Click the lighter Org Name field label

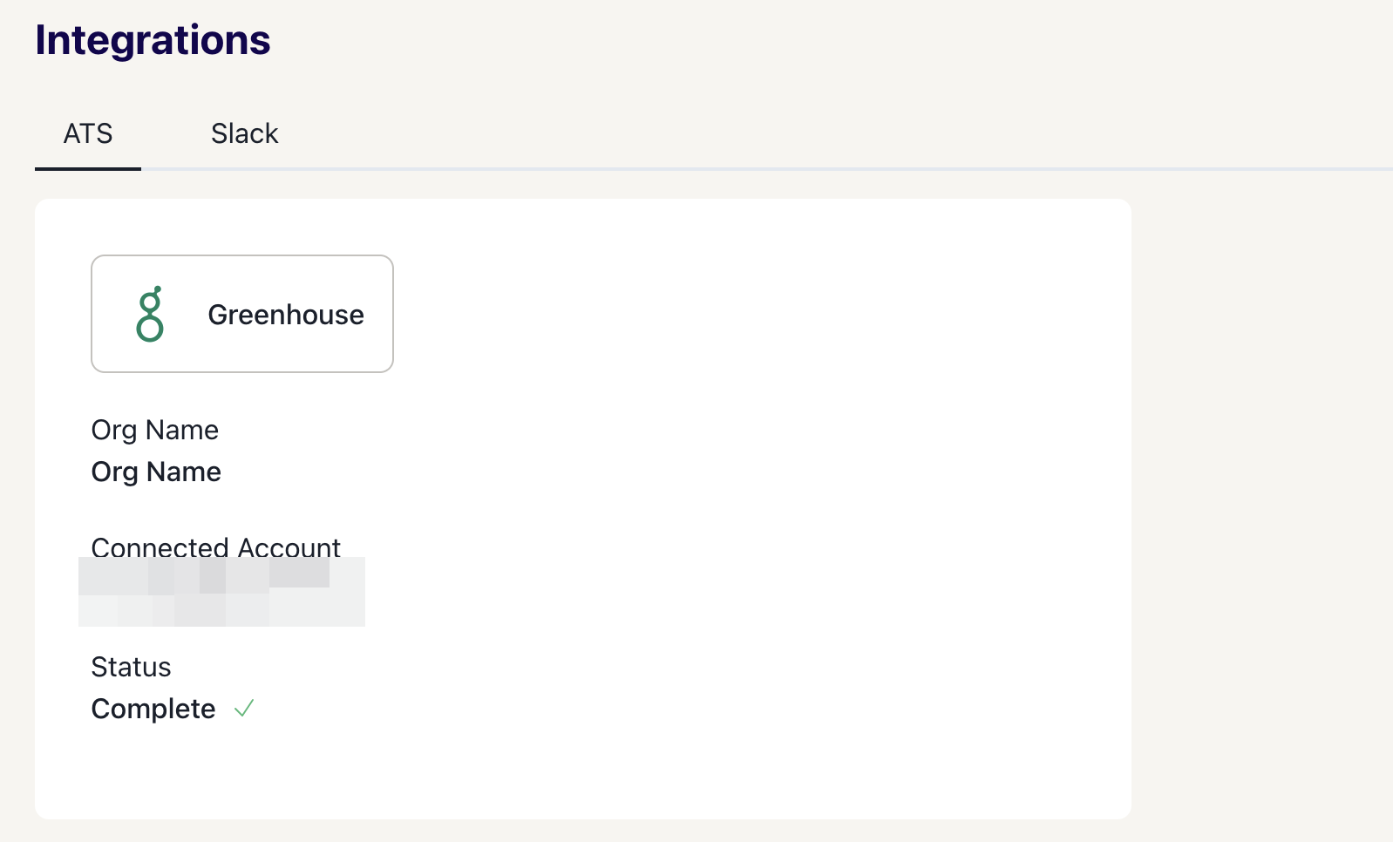[155, 430]
